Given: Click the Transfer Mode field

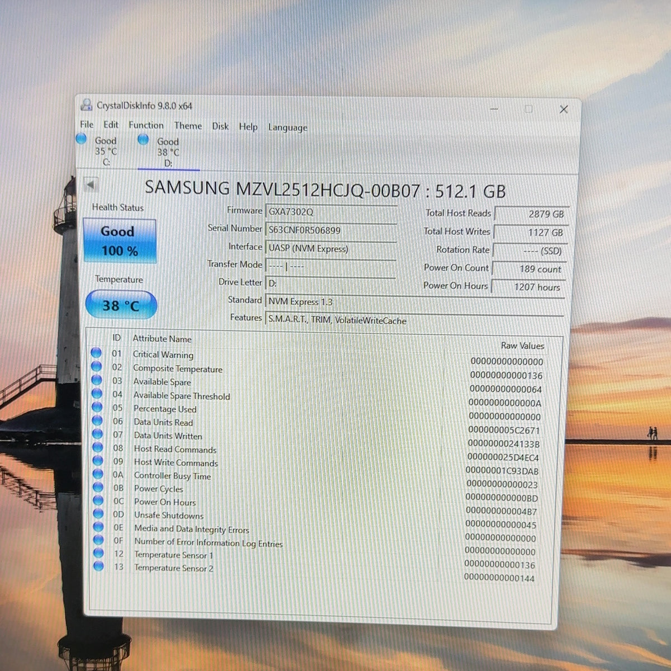Looking at the screenshot, I should [x=331, y=267].
